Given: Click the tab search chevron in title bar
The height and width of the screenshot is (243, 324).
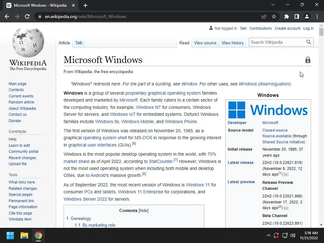Looking at the screenshot, I should pyautogui.click(x=273, y=4).
